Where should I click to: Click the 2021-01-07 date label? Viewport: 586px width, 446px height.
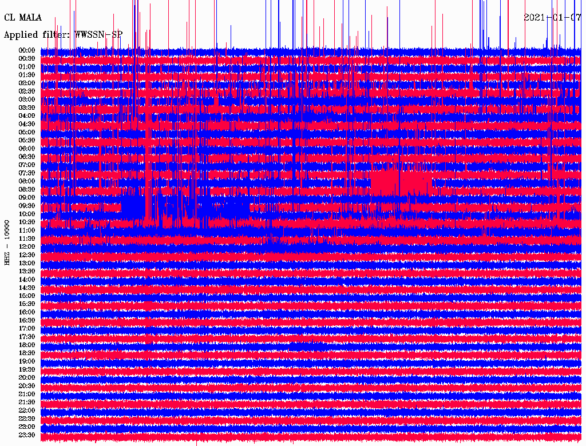(x=552, y=17)
